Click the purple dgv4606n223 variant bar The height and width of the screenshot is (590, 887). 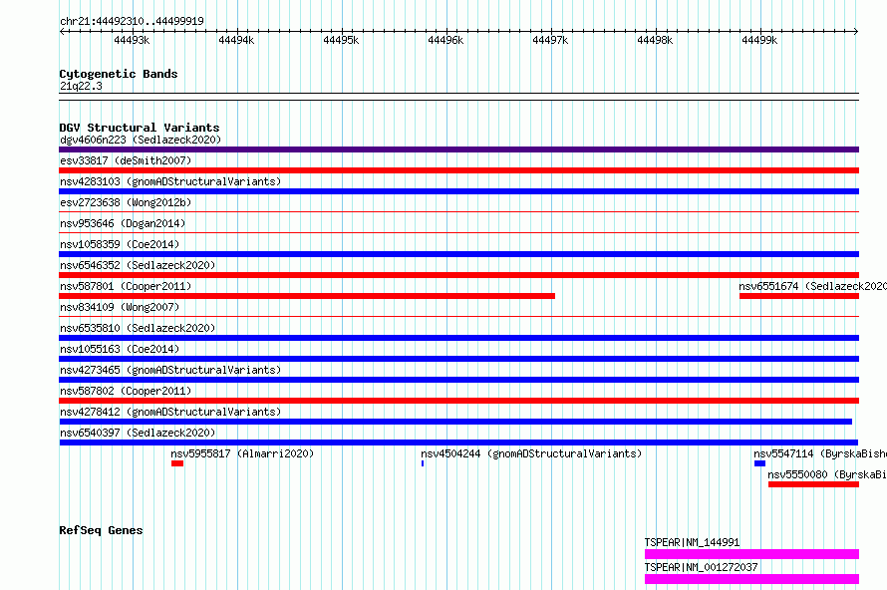click(x=458, y=149)
